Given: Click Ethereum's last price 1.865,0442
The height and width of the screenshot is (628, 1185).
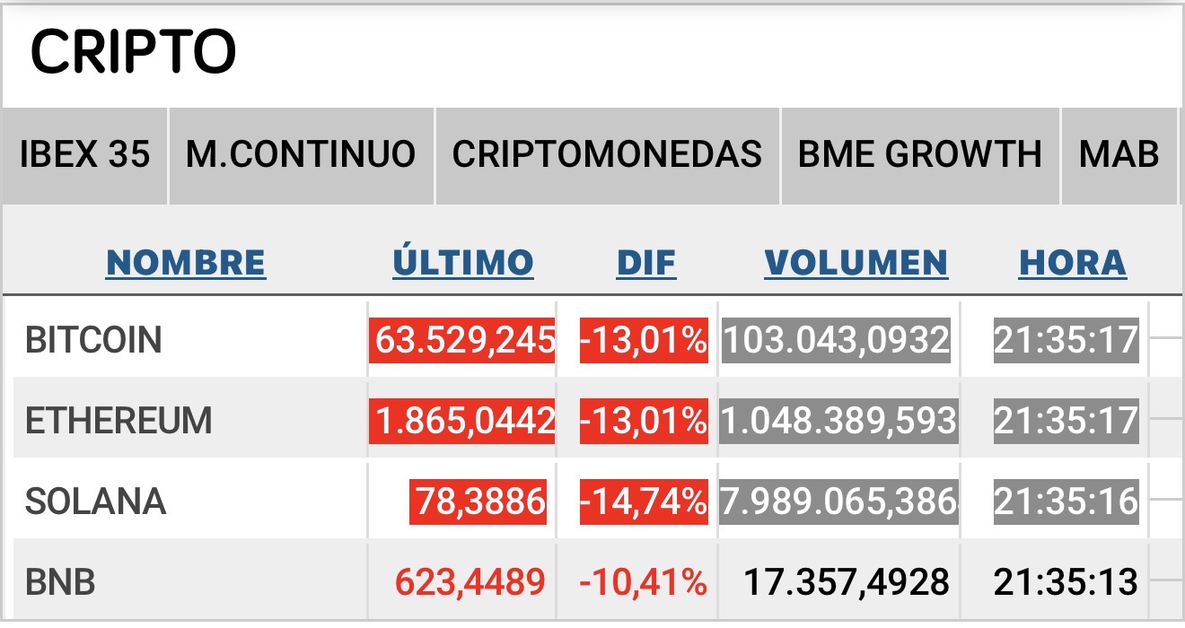Looking at the screenshot, I should pyautogui.click(x=462, y=421).
